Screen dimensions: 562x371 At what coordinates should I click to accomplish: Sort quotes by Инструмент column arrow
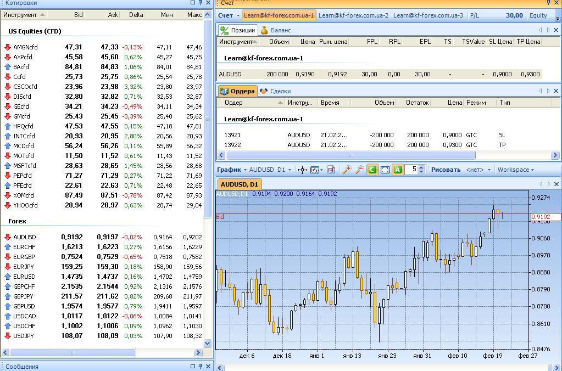pyautogui.click(x=43, y=15)
